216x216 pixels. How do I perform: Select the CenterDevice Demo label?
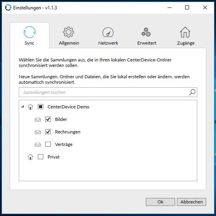pyautogui.click(x=68, y=107)
